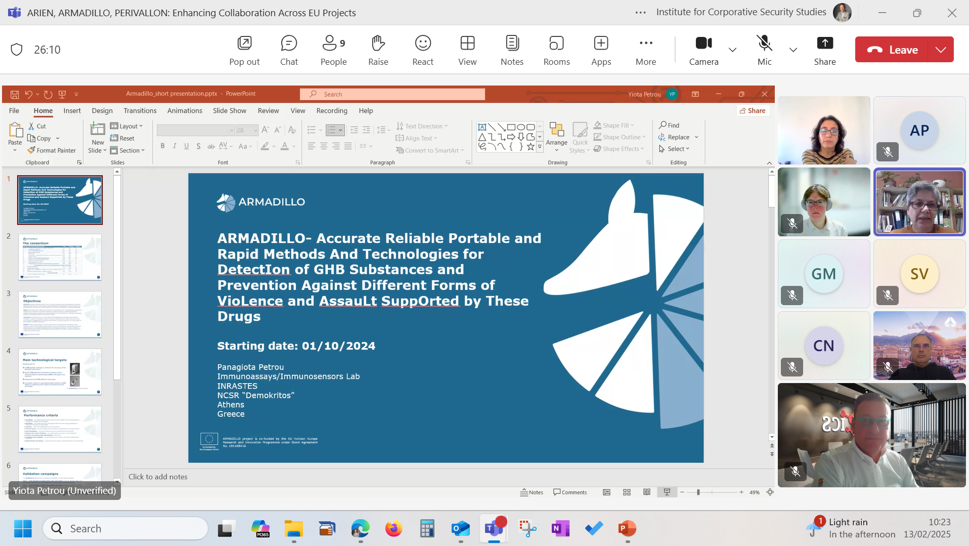Open meeting Notes
Viewport: 969px width, 546px height.
tap(512, 50)
